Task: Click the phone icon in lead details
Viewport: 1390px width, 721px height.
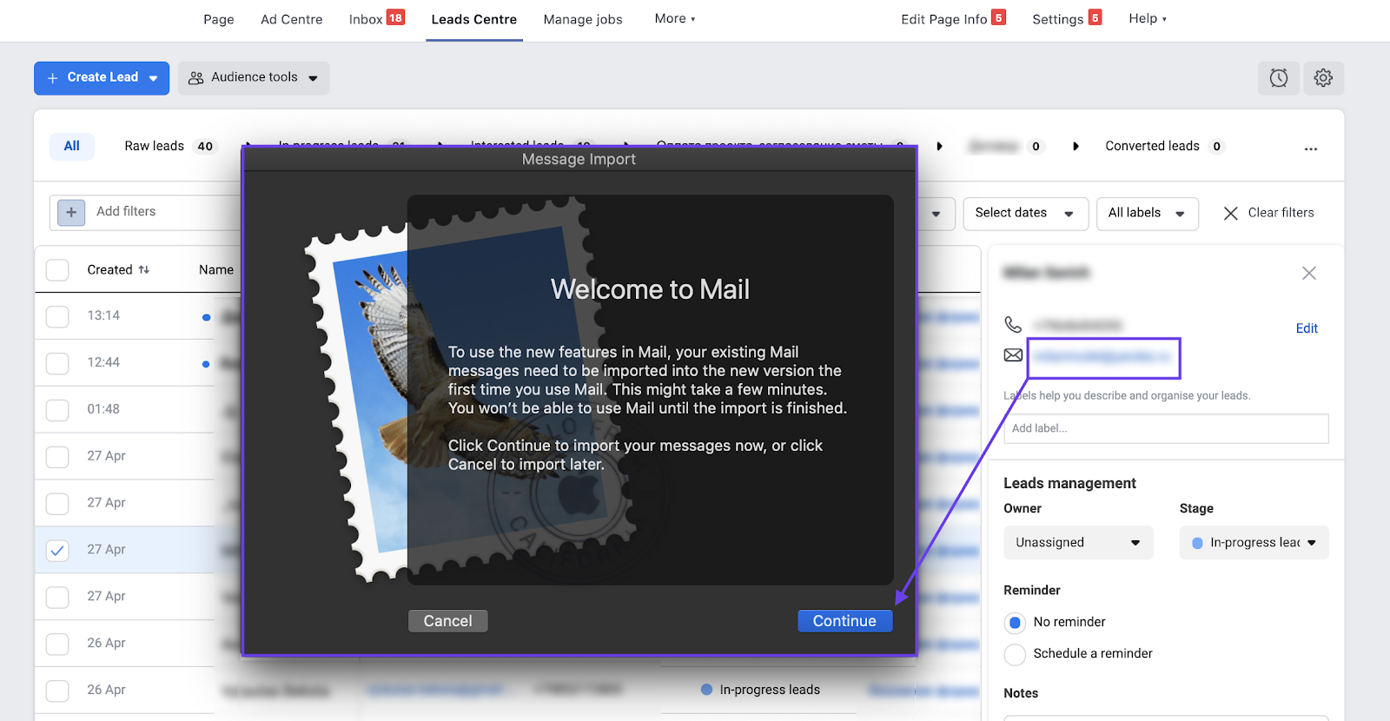Action: (x=1013, y=324)
